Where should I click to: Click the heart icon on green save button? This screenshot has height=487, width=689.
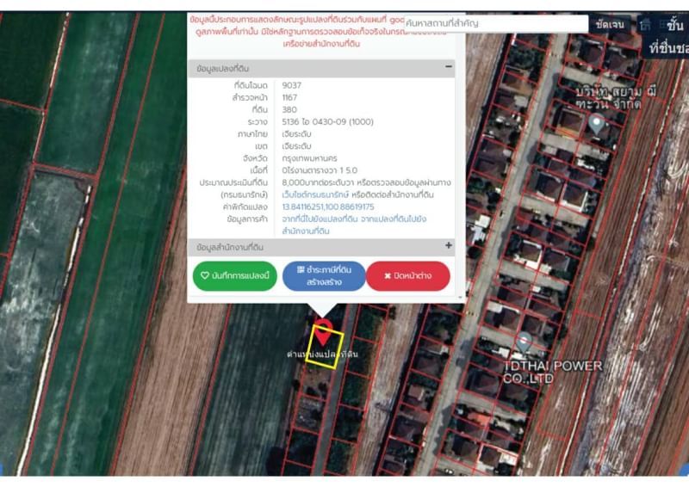(205, 276)
